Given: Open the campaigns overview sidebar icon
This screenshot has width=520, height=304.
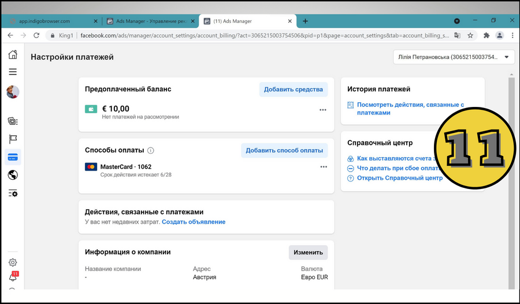Looking at the screenshot, I should coord(13,121).
